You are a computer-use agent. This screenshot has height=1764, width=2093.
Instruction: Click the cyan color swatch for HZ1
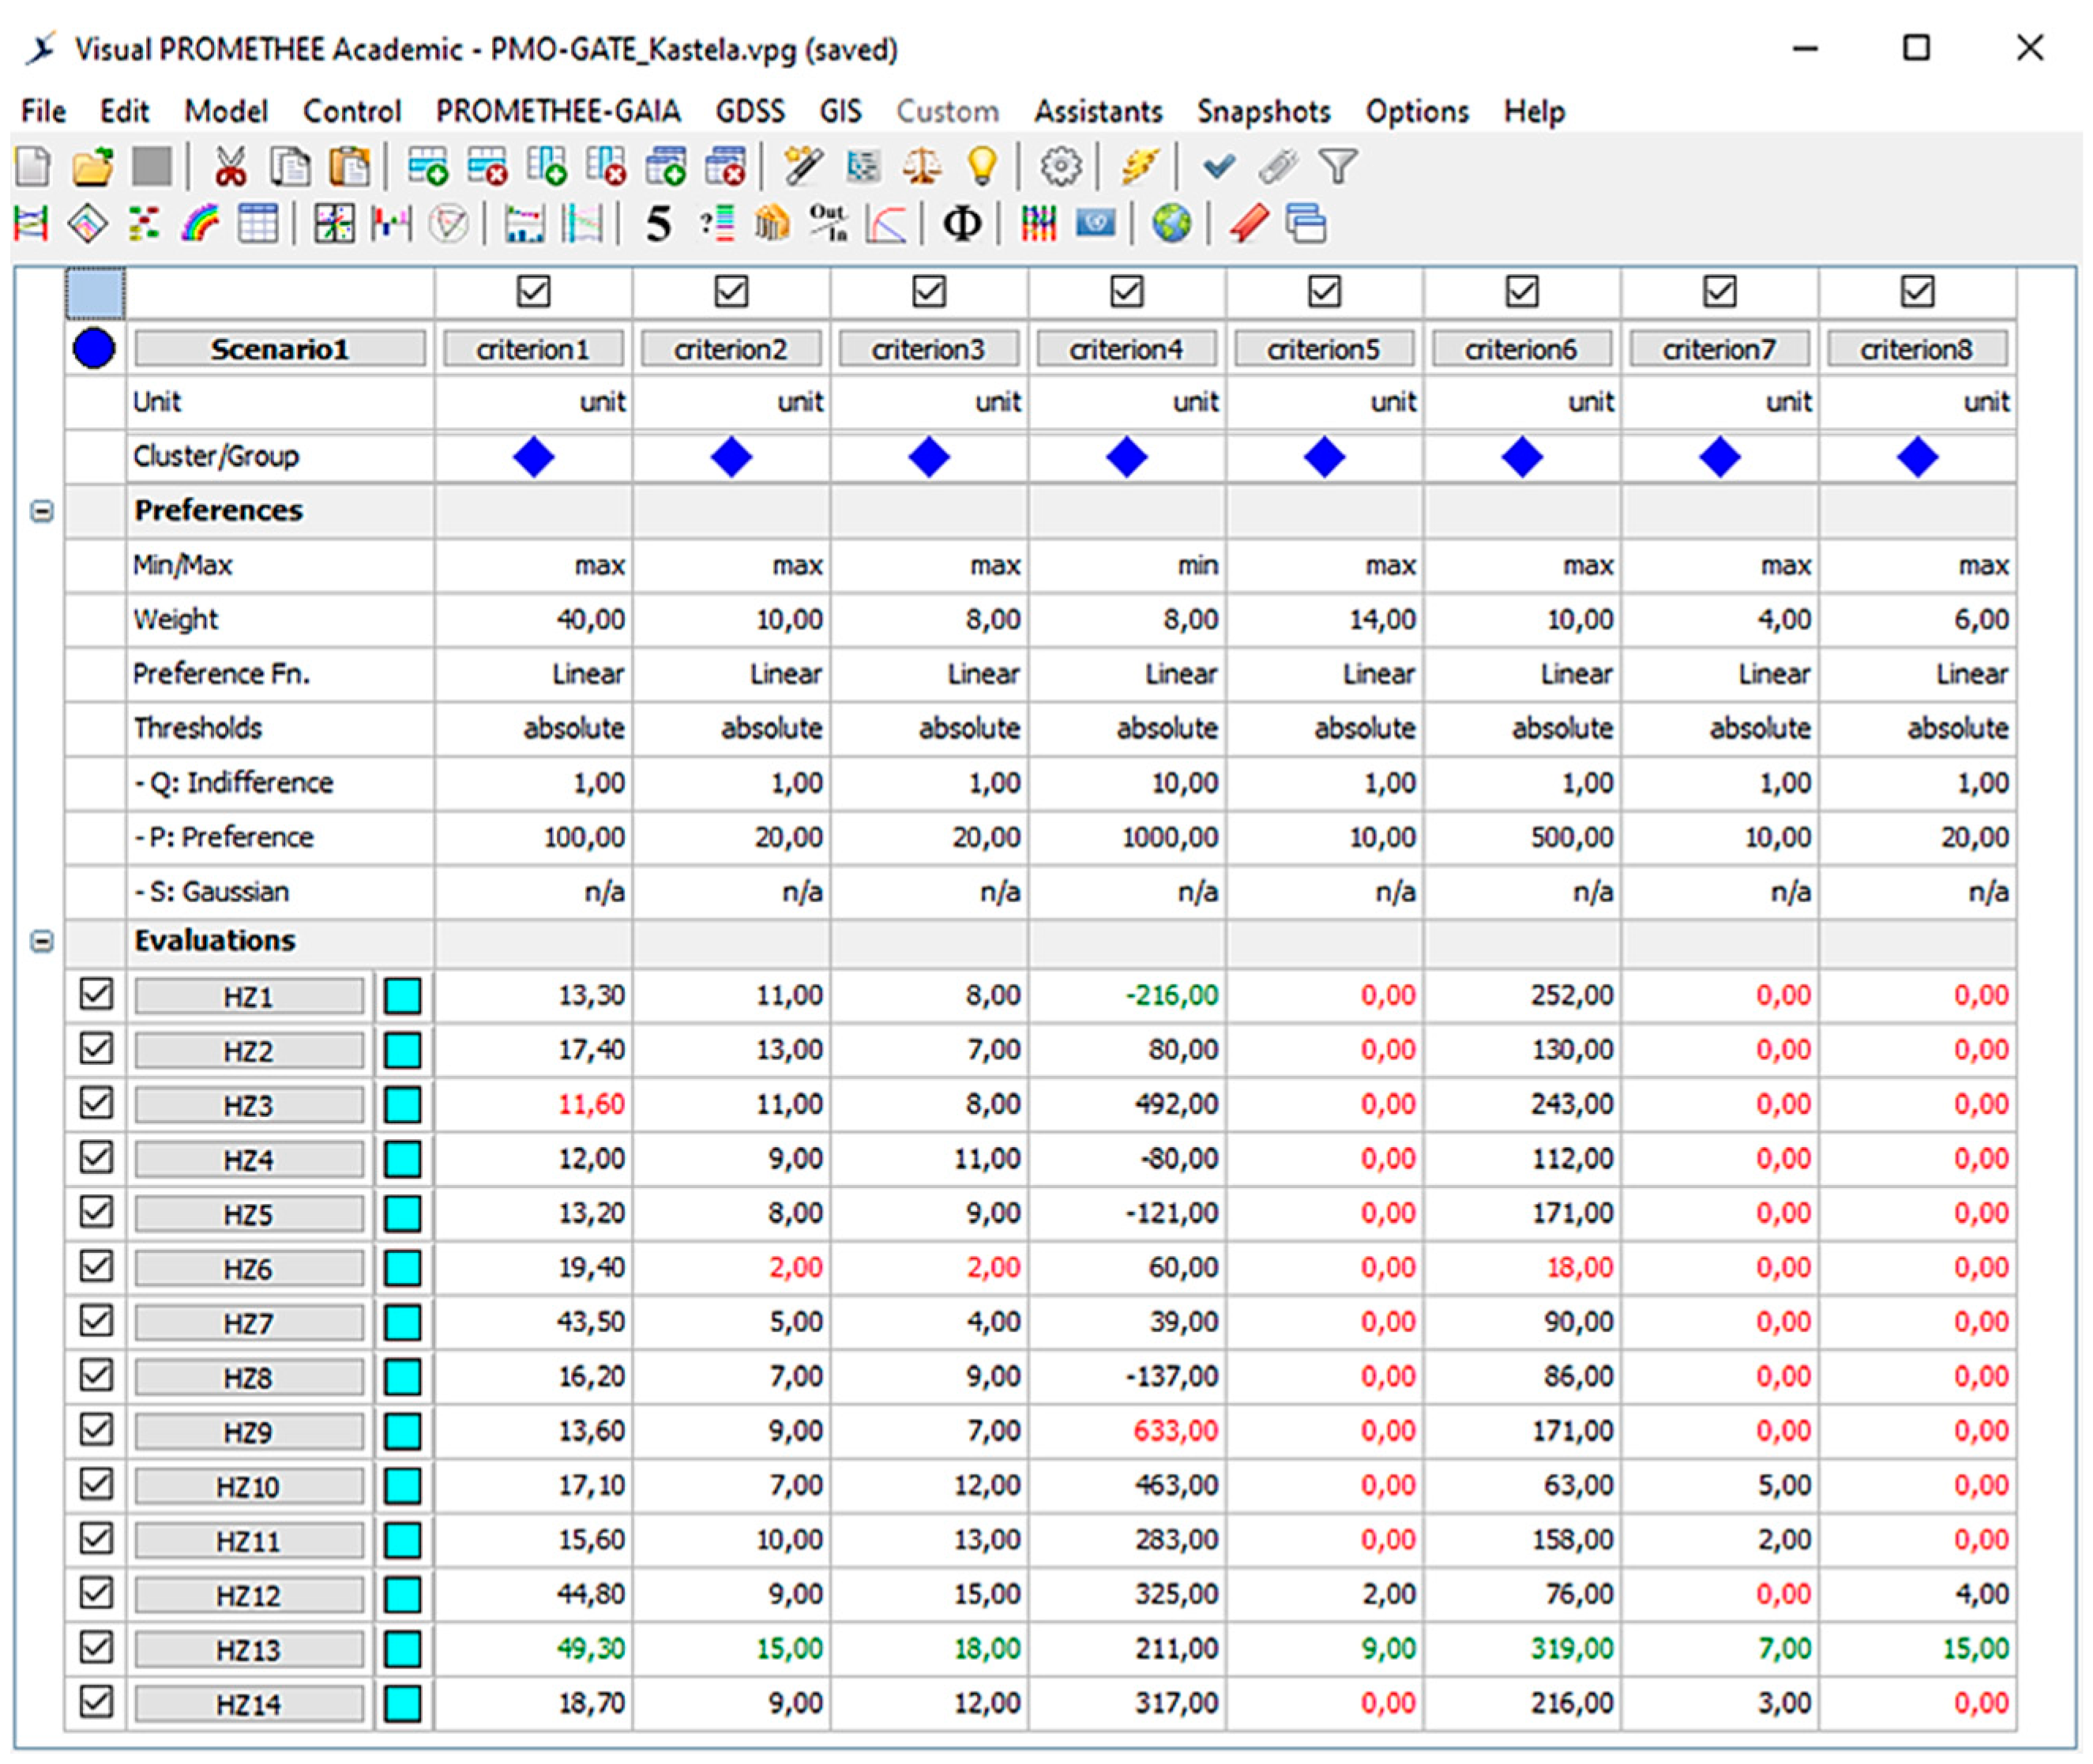coord(403,996)
